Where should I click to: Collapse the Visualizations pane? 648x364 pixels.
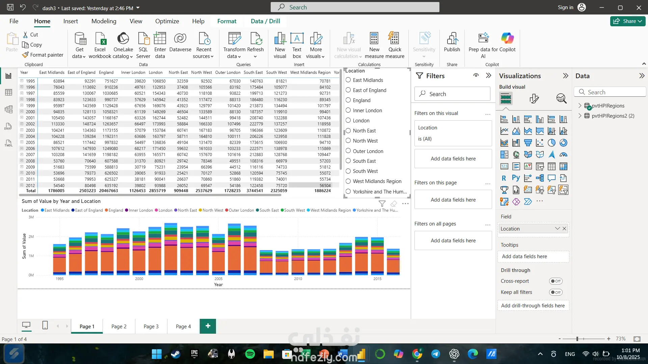(x=566, y=76)
